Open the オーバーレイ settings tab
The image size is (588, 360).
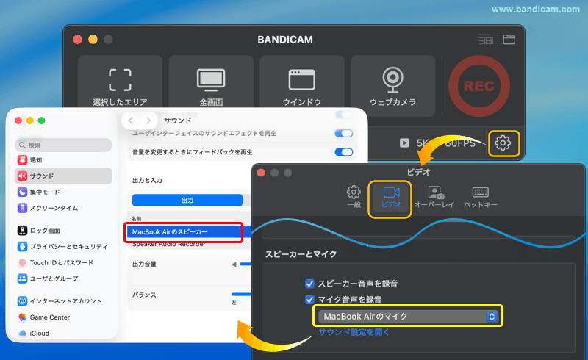(436, 196)
